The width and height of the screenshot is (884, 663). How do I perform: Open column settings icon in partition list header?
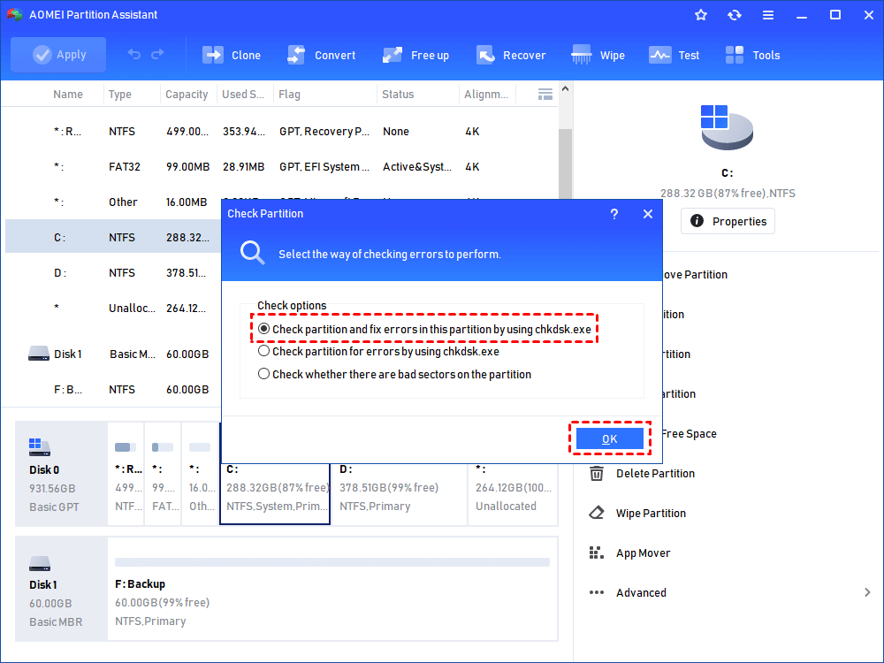coord(545,94)
